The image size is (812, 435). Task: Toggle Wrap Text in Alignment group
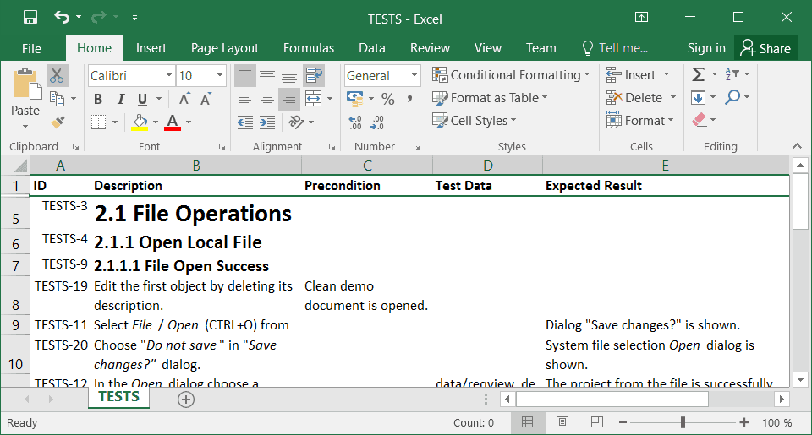(x=313, y=76)
